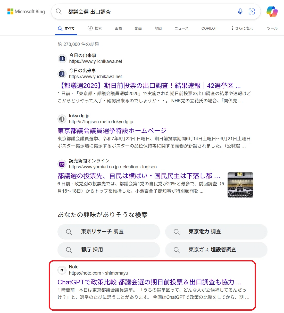Click into the search query text field

[x=149, y=12]
